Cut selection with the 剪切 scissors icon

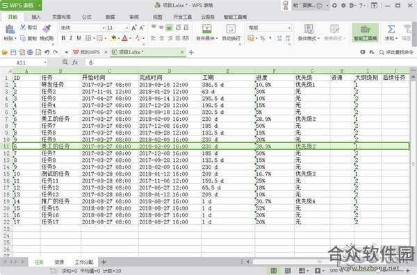tap(23, 27)
